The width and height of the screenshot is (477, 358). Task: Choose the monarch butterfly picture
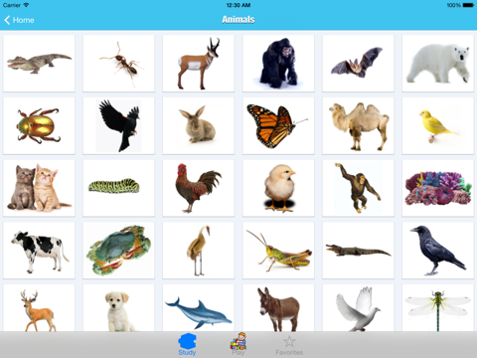[x=278, y=125]
